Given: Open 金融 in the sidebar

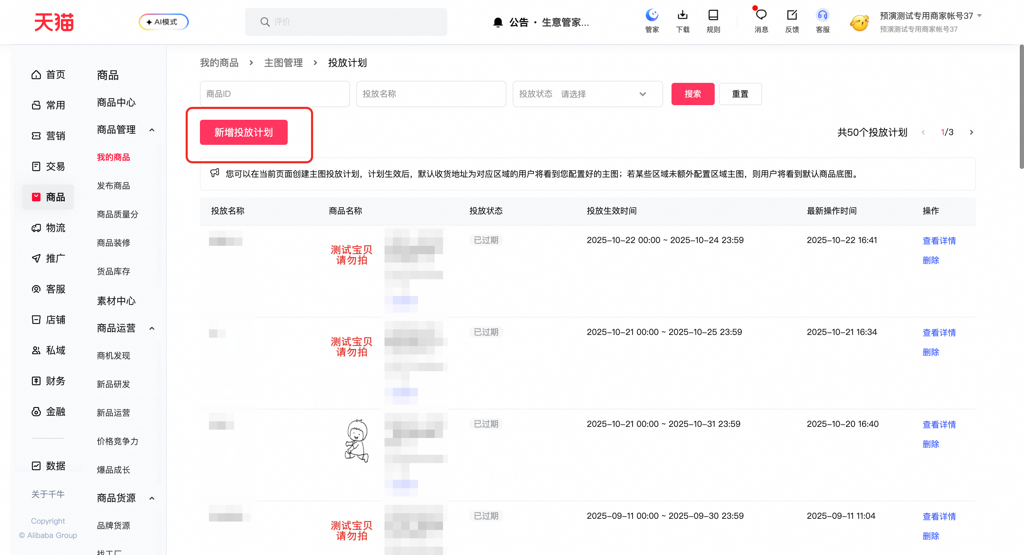Looking at the screenshot, I should tap(48, 412).
